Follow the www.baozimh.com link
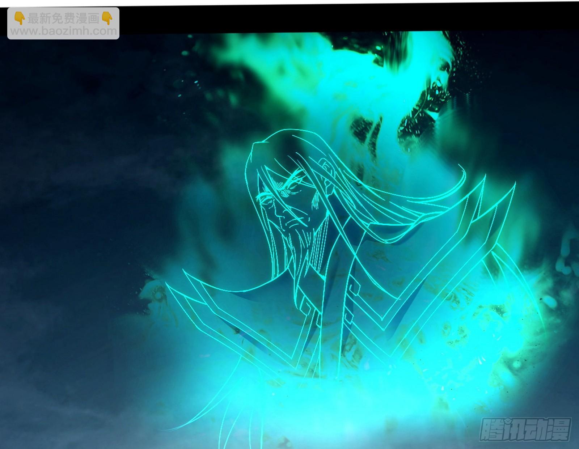Screen dimensions: 579x449 pyautogui.click(x=63, y=31)
